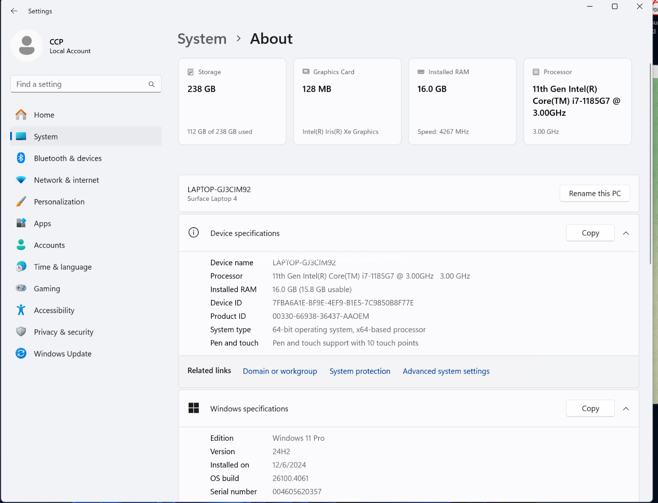The height and width of the screenshot is (503, 658).
Task: Click OS build value 26100.4061
Action: point(290,478)
